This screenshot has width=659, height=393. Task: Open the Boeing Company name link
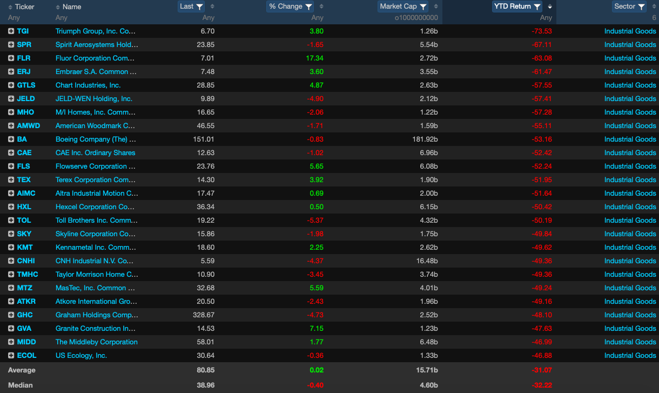point(96,139)
